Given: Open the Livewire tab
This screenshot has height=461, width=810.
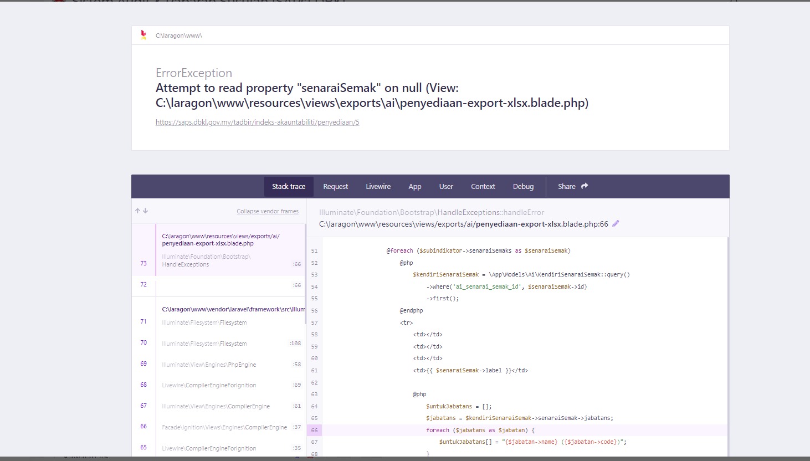Looking at the screenshot, I should click(x=378, y=187).
